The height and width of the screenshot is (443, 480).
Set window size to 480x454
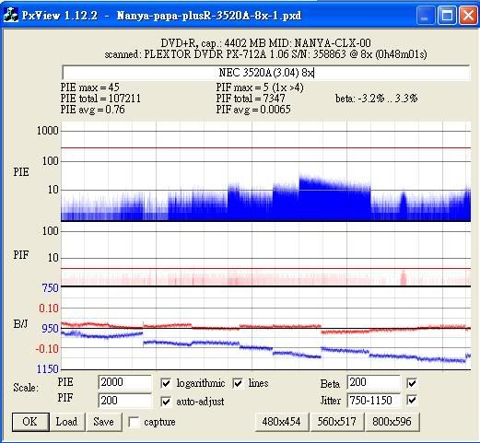coord(281,422)
